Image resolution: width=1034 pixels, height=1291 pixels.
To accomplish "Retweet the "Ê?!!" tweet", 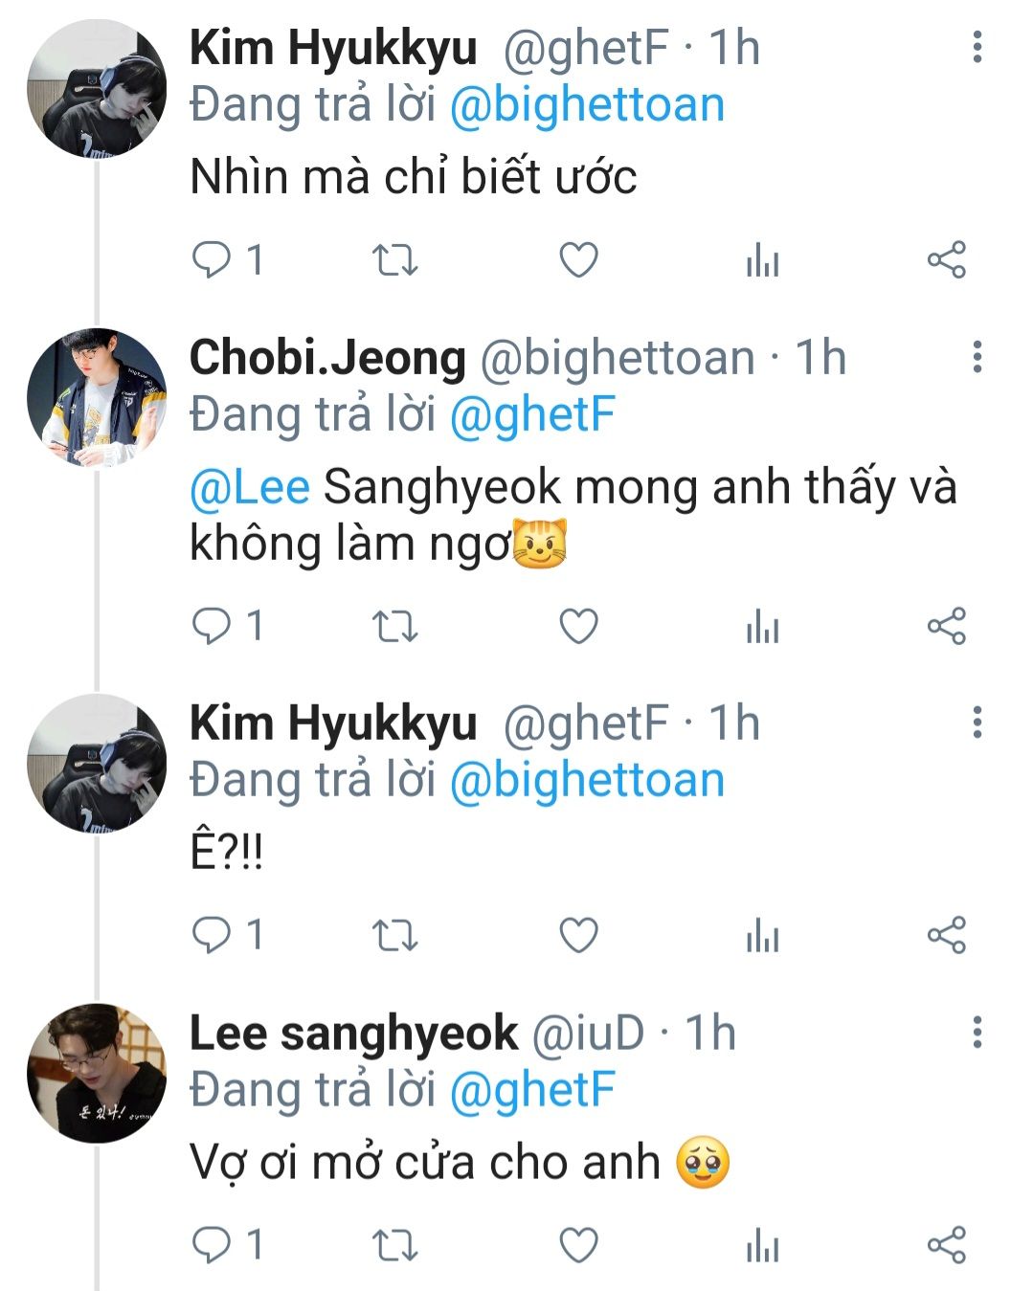I will pyautogui.click(x=394, y=935).
